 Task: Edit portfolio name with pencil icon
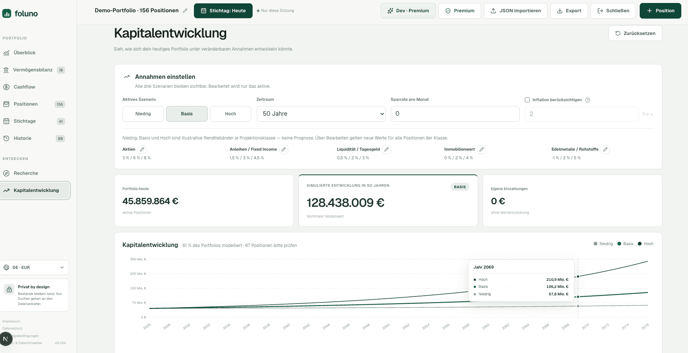pos(185,11)
